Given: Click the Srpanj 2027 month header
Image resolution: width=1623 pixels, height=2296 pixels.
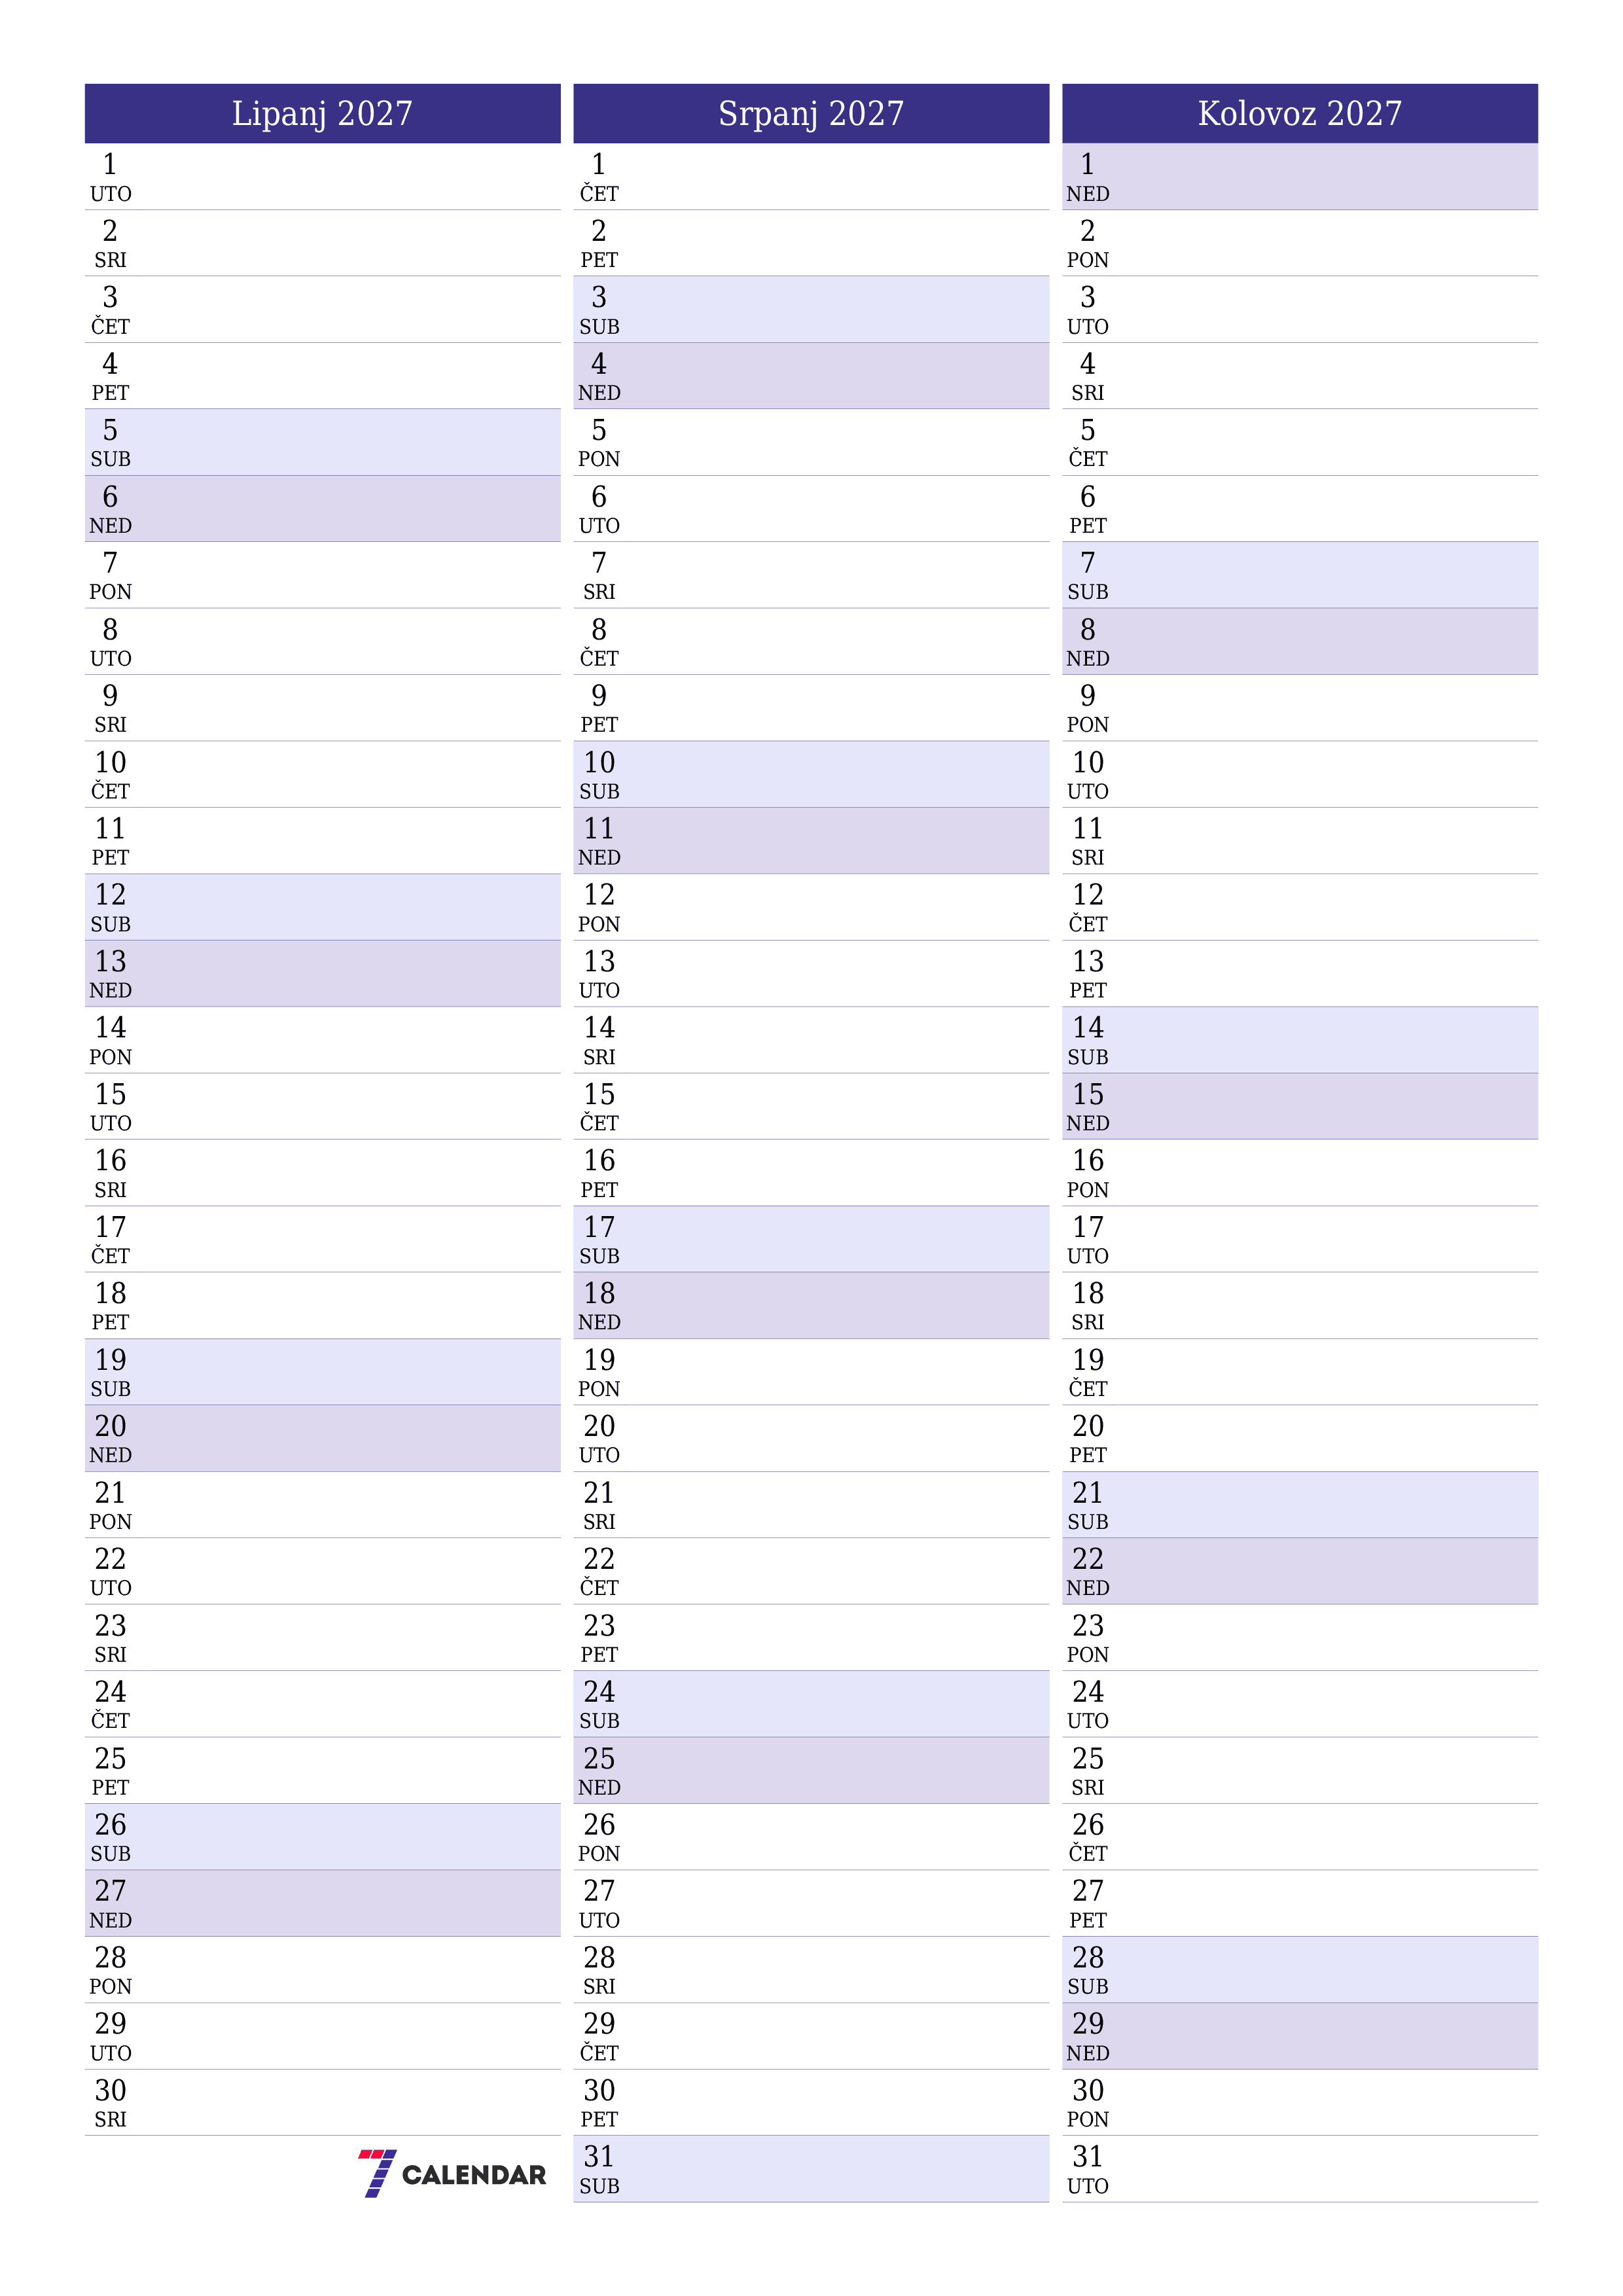Looking at the screenshot, I should point(811,82).
